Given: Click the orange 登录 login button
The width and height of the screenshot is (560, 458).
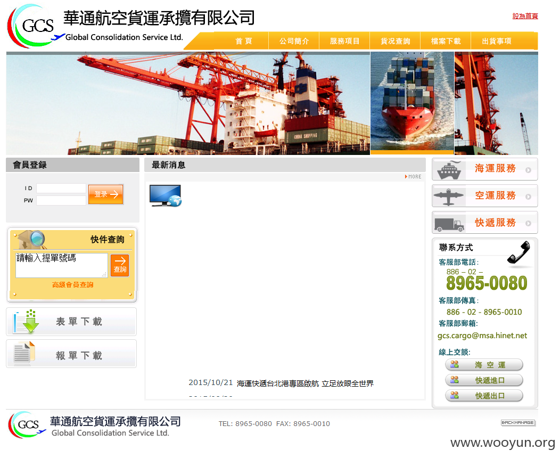Looking at the screenshot, I should point(106,194).
